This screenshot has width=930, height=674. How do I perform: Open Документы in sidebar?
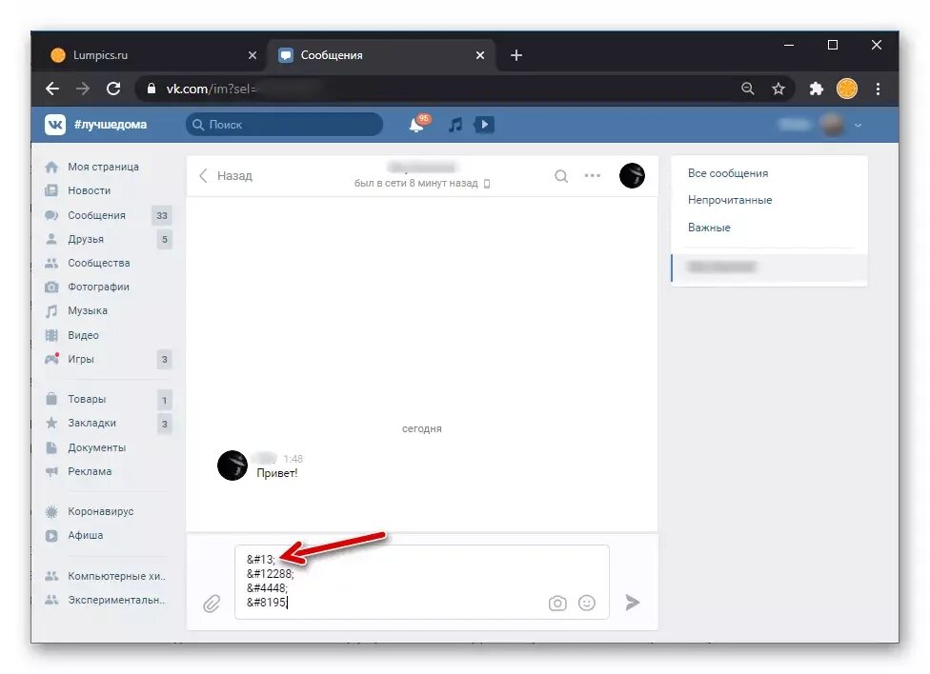(x=96, y=447)
